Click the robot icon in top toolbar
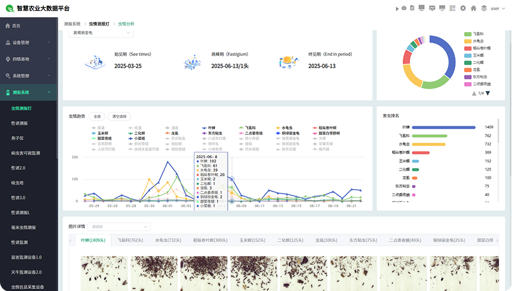The width and height of the screenshot is (512, 291). click(x=404, y=8)
